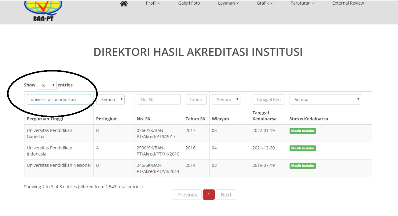Click the Tanggal Kedaluarsa filter input
The height and width of the screenshot is (216, 398).
coord(268,99)
